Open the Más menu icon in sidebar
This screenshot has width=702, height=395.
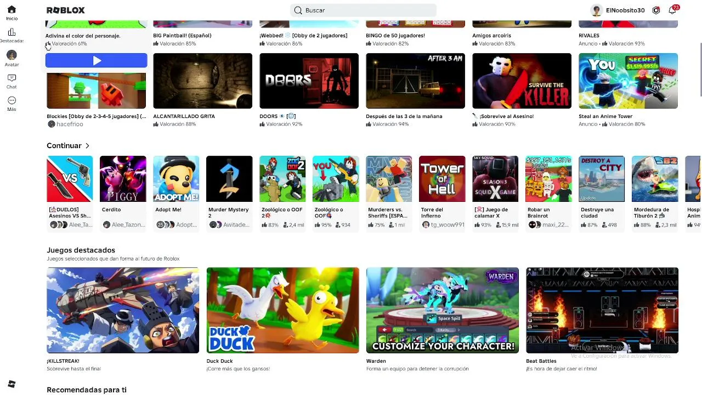[x=12, y=100]
